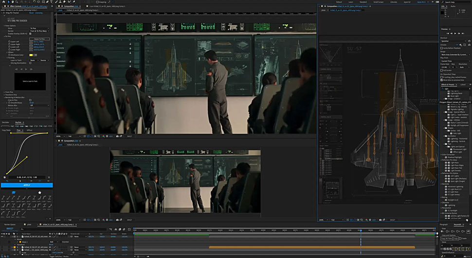The height and width of the screenshot is (258, 472).
Task: Select the Brush tool
Action: [x=56, y=2]
